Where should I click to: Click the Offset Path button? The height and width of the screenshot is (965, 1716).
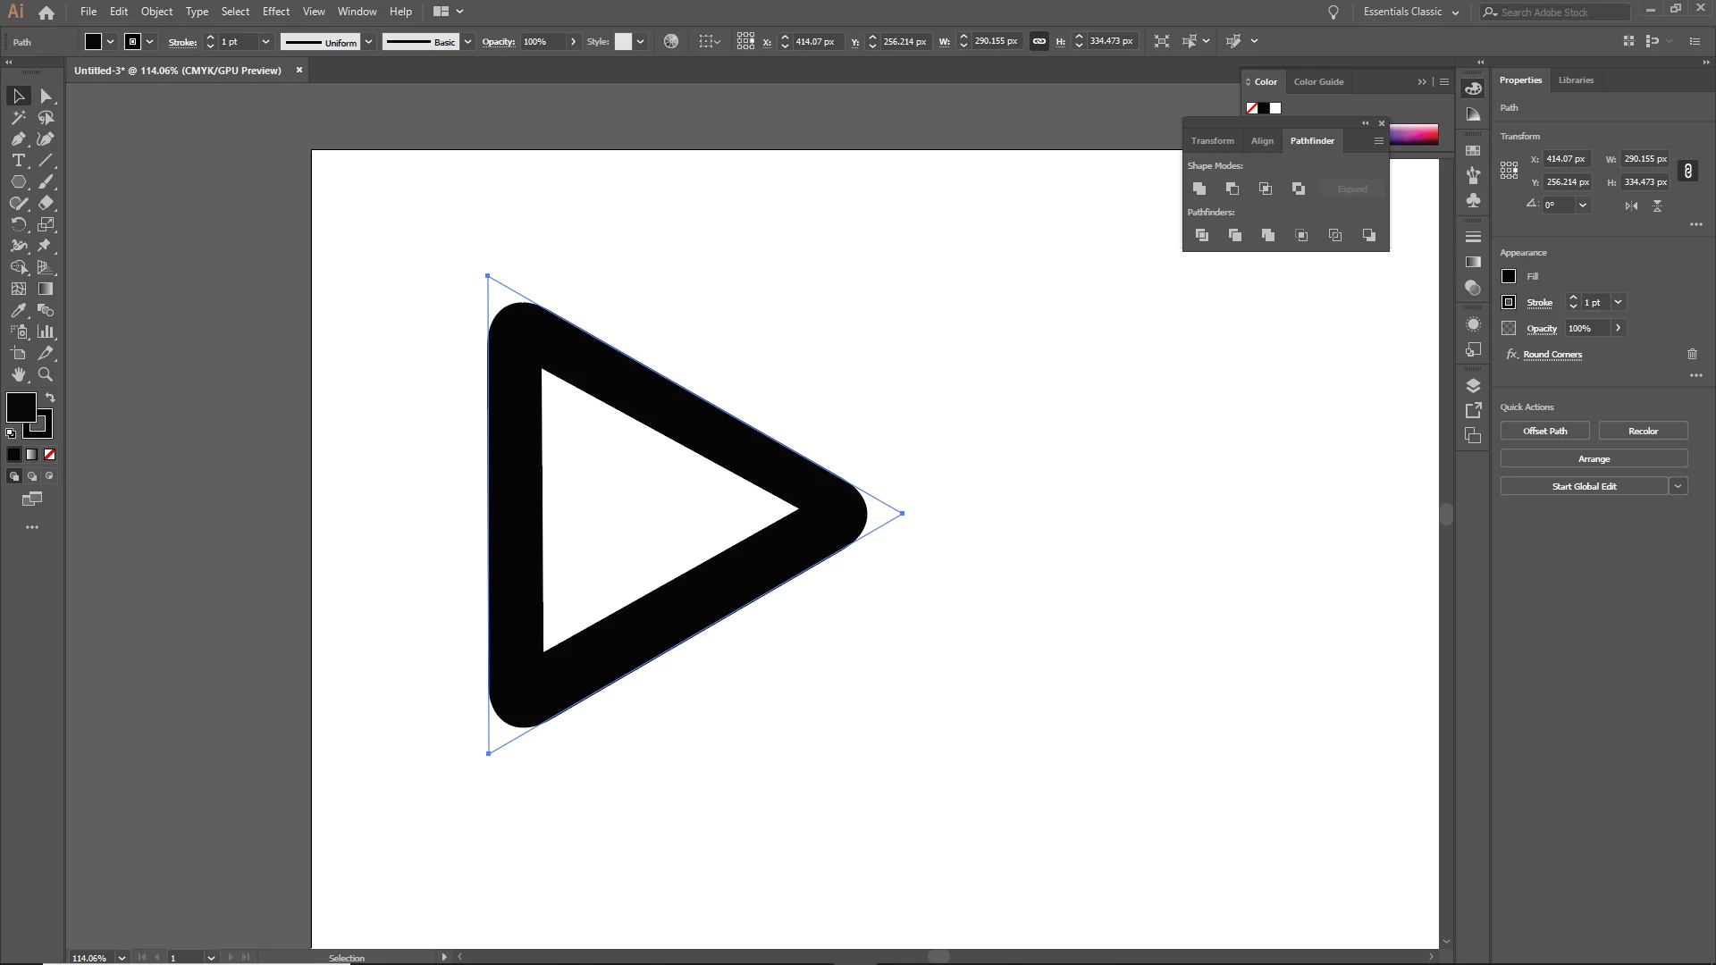point(1544,432)
